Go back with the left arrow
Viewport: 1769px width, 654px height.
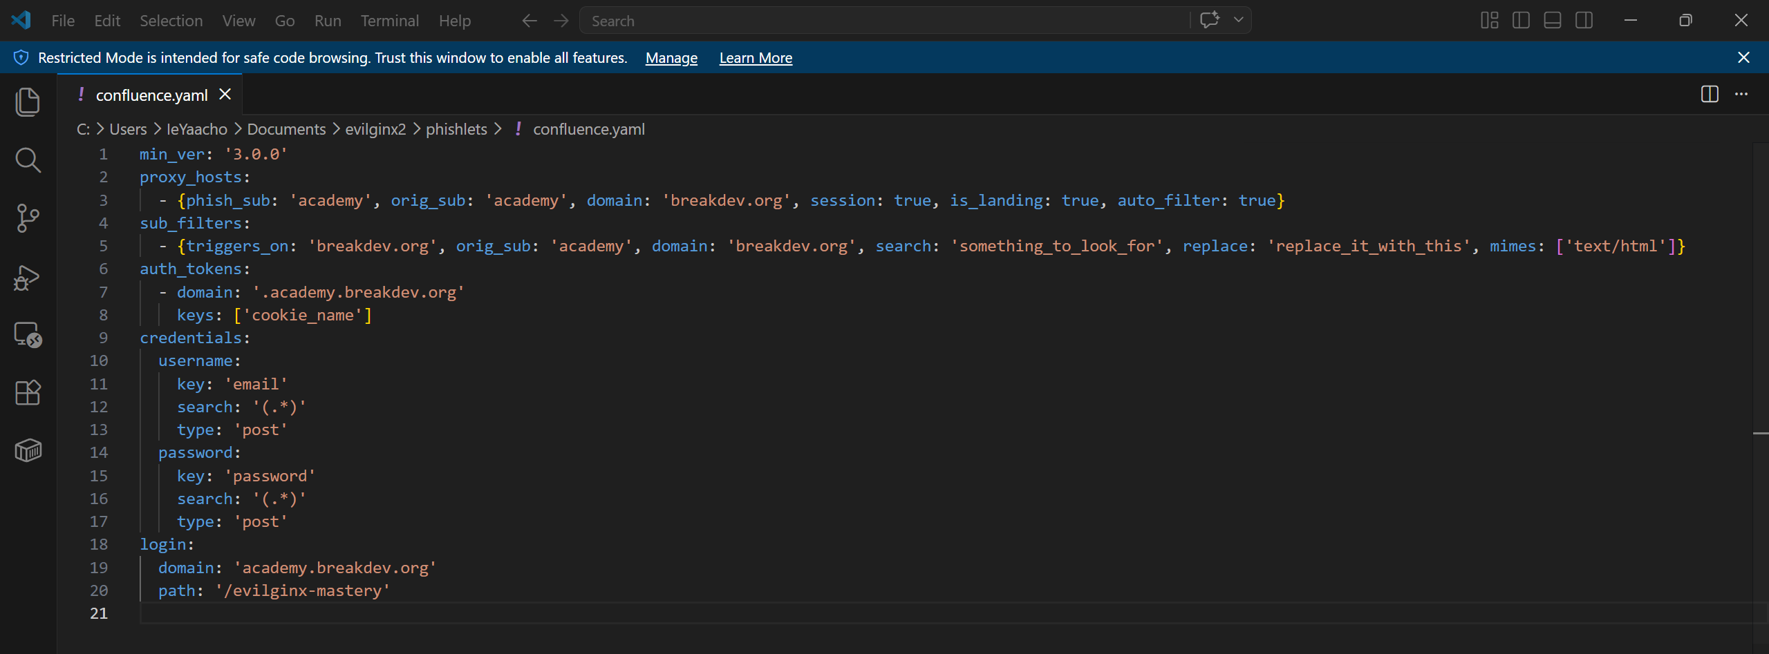tap(530, 21)
